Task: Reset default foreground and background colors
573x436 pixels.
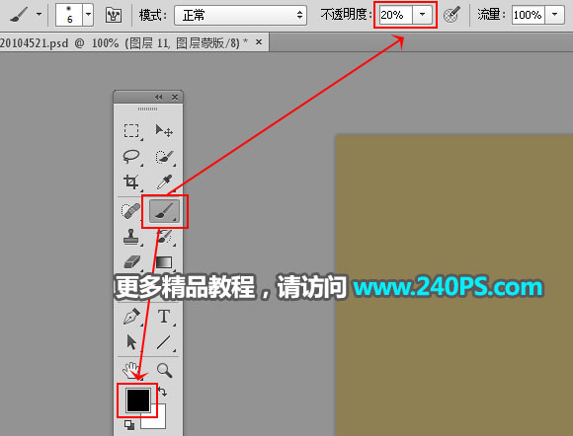Action: tap(129, 425)
